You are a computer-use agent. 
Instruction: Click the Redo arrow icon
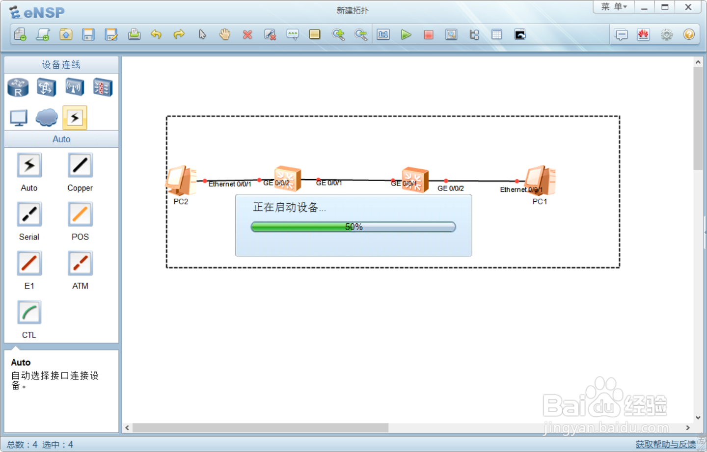click(x=179, y=34)
